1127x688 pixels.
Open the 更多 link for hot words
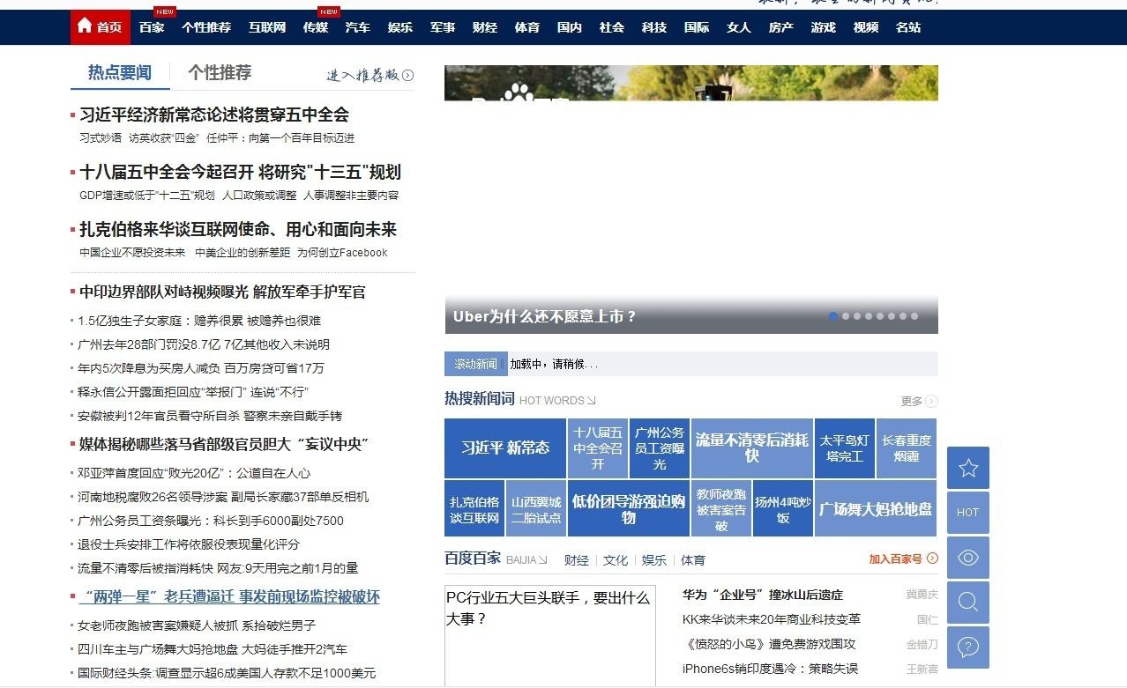[x=912, y=402]
